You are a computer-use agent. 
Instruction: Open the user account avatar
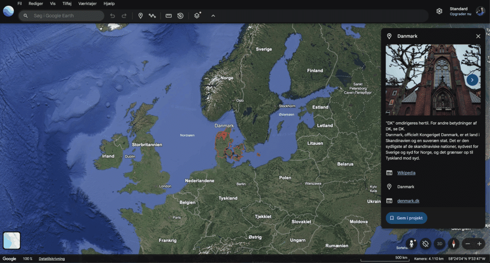click(480, 11)
